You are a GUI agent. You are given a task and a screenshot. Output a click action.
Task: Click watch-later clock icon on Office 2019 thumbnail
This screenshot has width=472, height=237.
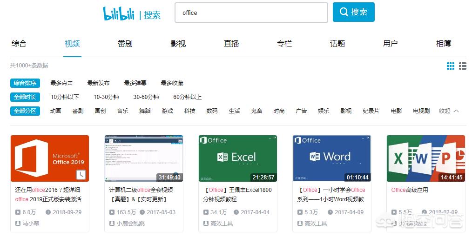coord(81,175)
